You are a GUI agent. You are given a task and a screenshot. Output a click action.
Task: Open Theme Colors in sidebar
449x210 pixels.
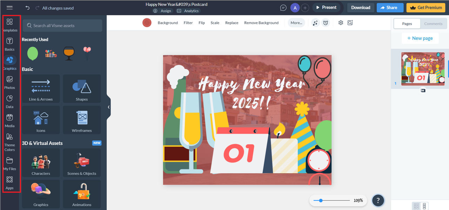(10, 142)
